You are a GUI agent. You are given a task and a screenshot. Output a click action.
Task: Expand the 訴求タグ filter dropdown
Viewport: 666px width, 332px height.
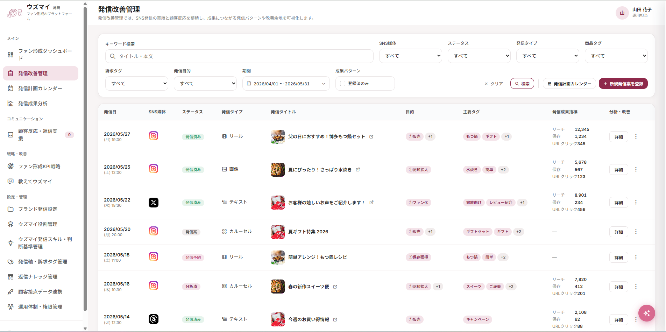[x=137, y=84]
